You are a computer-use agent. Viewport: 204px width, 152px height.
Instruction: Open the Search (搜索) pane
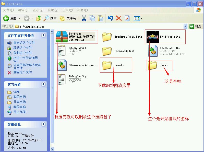pos(50,18)
